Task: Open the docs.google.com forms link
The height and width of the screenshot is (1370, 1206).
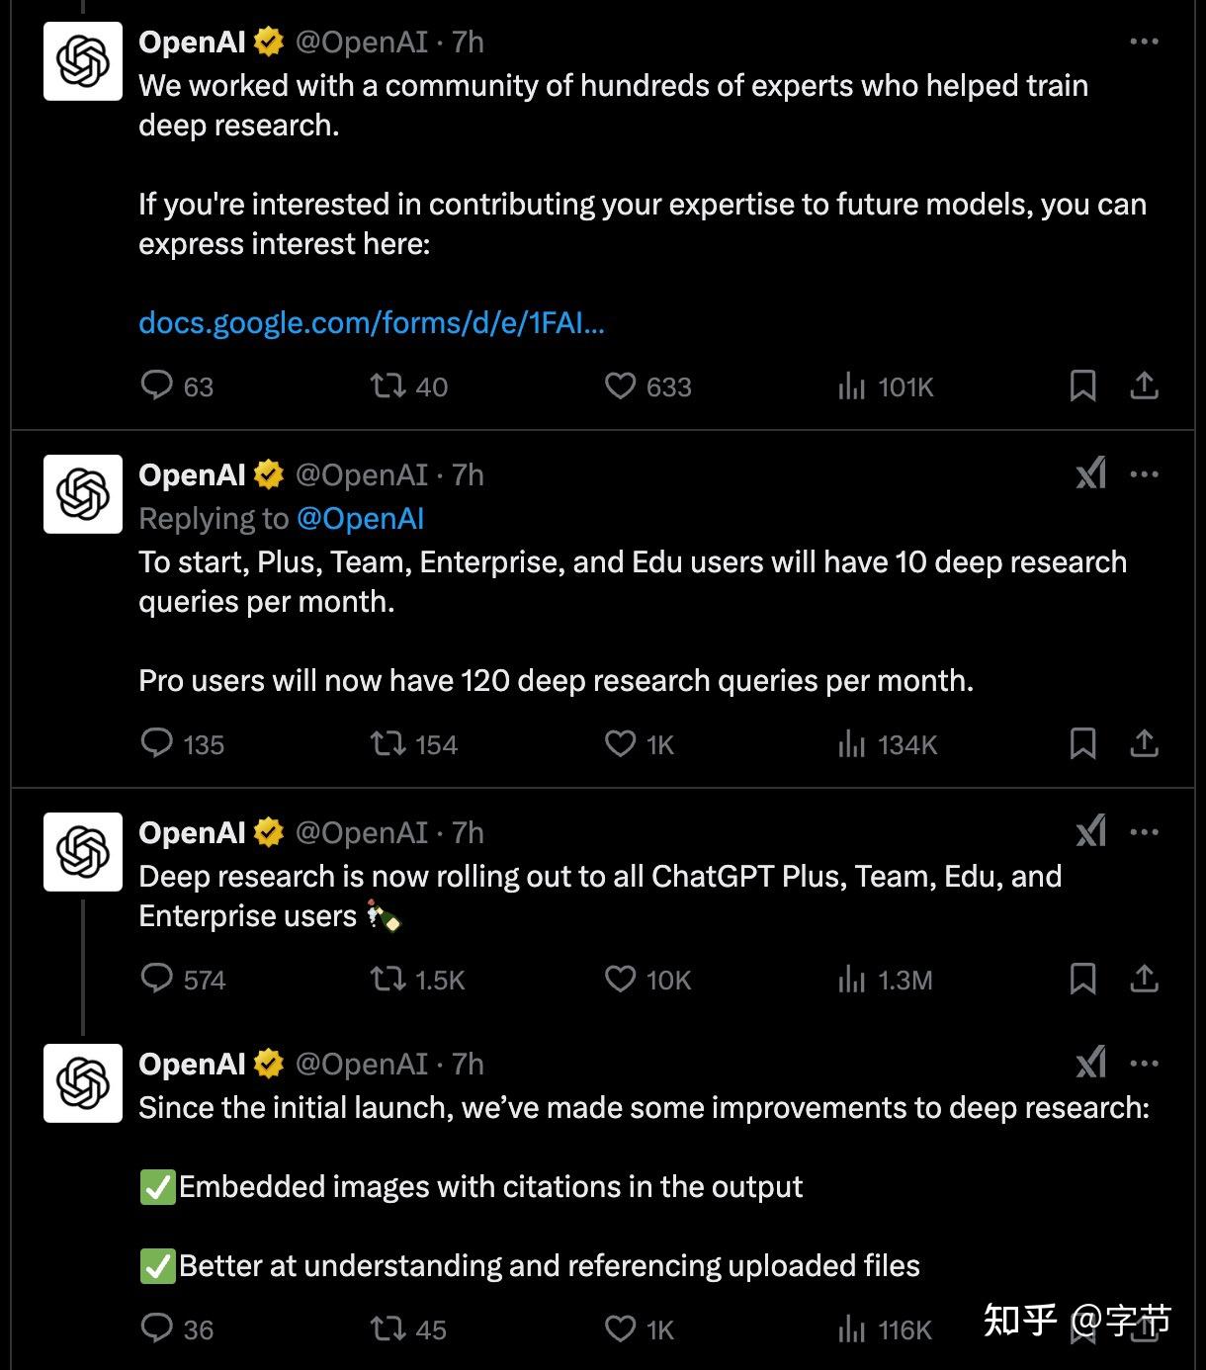Action: pos(373,322)
